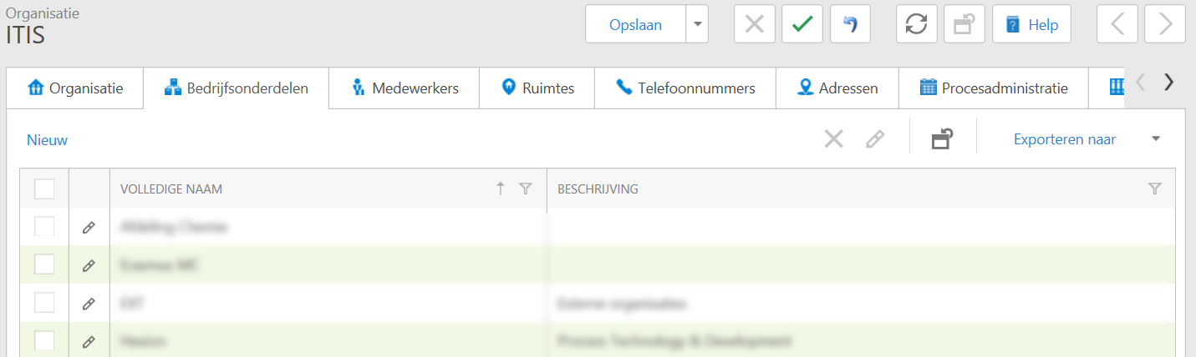Viewport: 1196px width, 357px height.
Task: Open the Telefoonnummers tab
Action: click(x=685, y=88)
